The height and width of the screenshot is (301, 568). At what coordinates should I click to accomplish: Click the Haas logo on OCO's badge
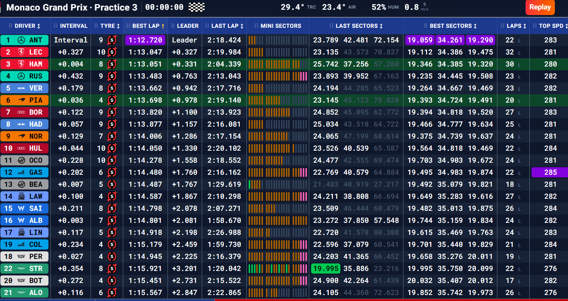point(21,160)
